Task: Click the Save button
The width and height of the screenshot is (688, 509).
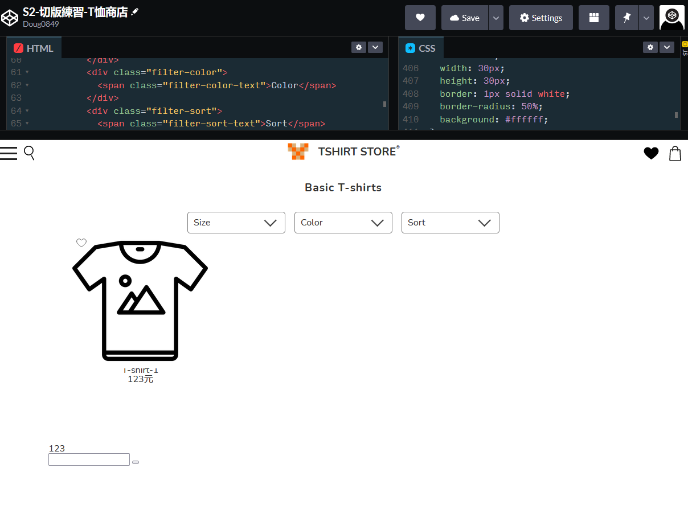Action: click(465, 18)
